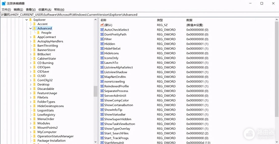Collapse the Advanced key in the tree
This screenshot has width=279, height=144.
tap(30, 28)
